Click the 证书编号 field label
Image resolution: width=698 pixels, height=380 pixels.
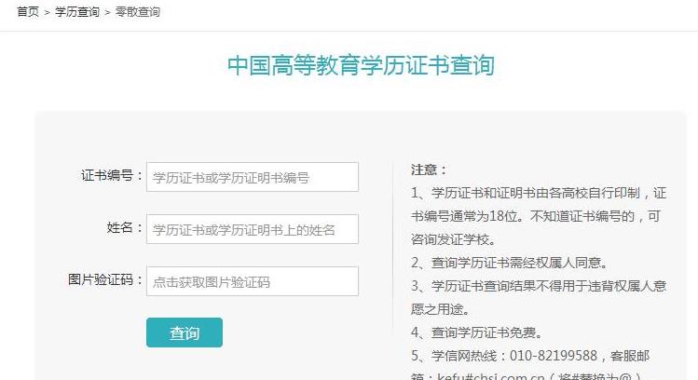pyautogui.click(x=105, y=176)
